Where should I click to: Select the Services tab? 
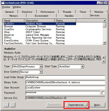(x=95, y=15)
